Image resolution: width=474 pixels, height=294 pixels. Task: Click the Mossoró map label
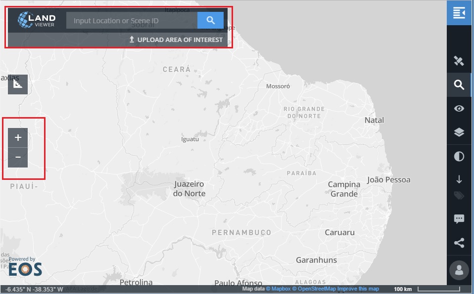coord(278,86)
